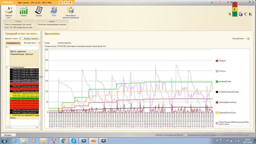The height and width of the screenshot is (144, 256).
Task: Open the Windows Start menu
Action: click(x=4, y=141)
